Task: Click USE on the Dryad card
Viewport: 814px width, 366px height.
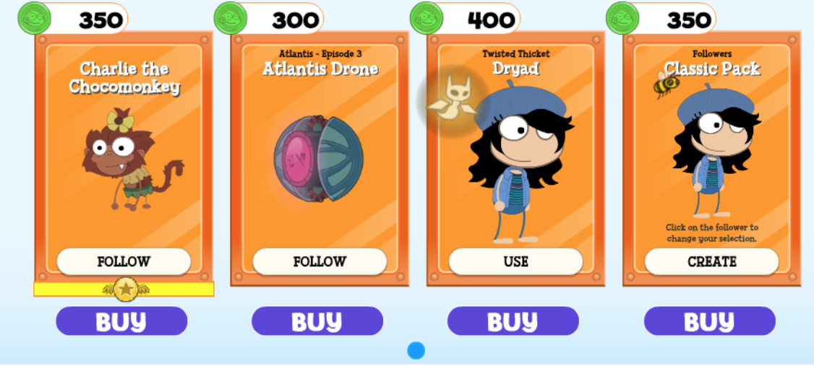Action: click(x=516, y=261)
